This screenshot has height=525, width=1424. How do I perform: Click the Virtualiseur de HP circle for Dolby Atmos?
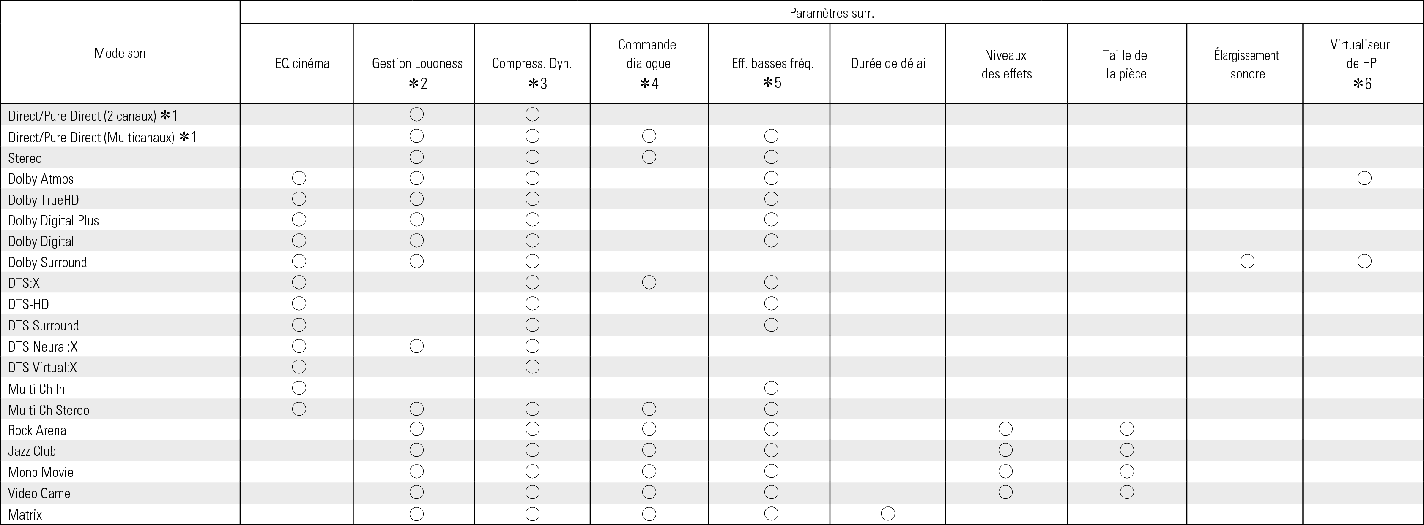pyautogui.click(x=1364, y=179)
